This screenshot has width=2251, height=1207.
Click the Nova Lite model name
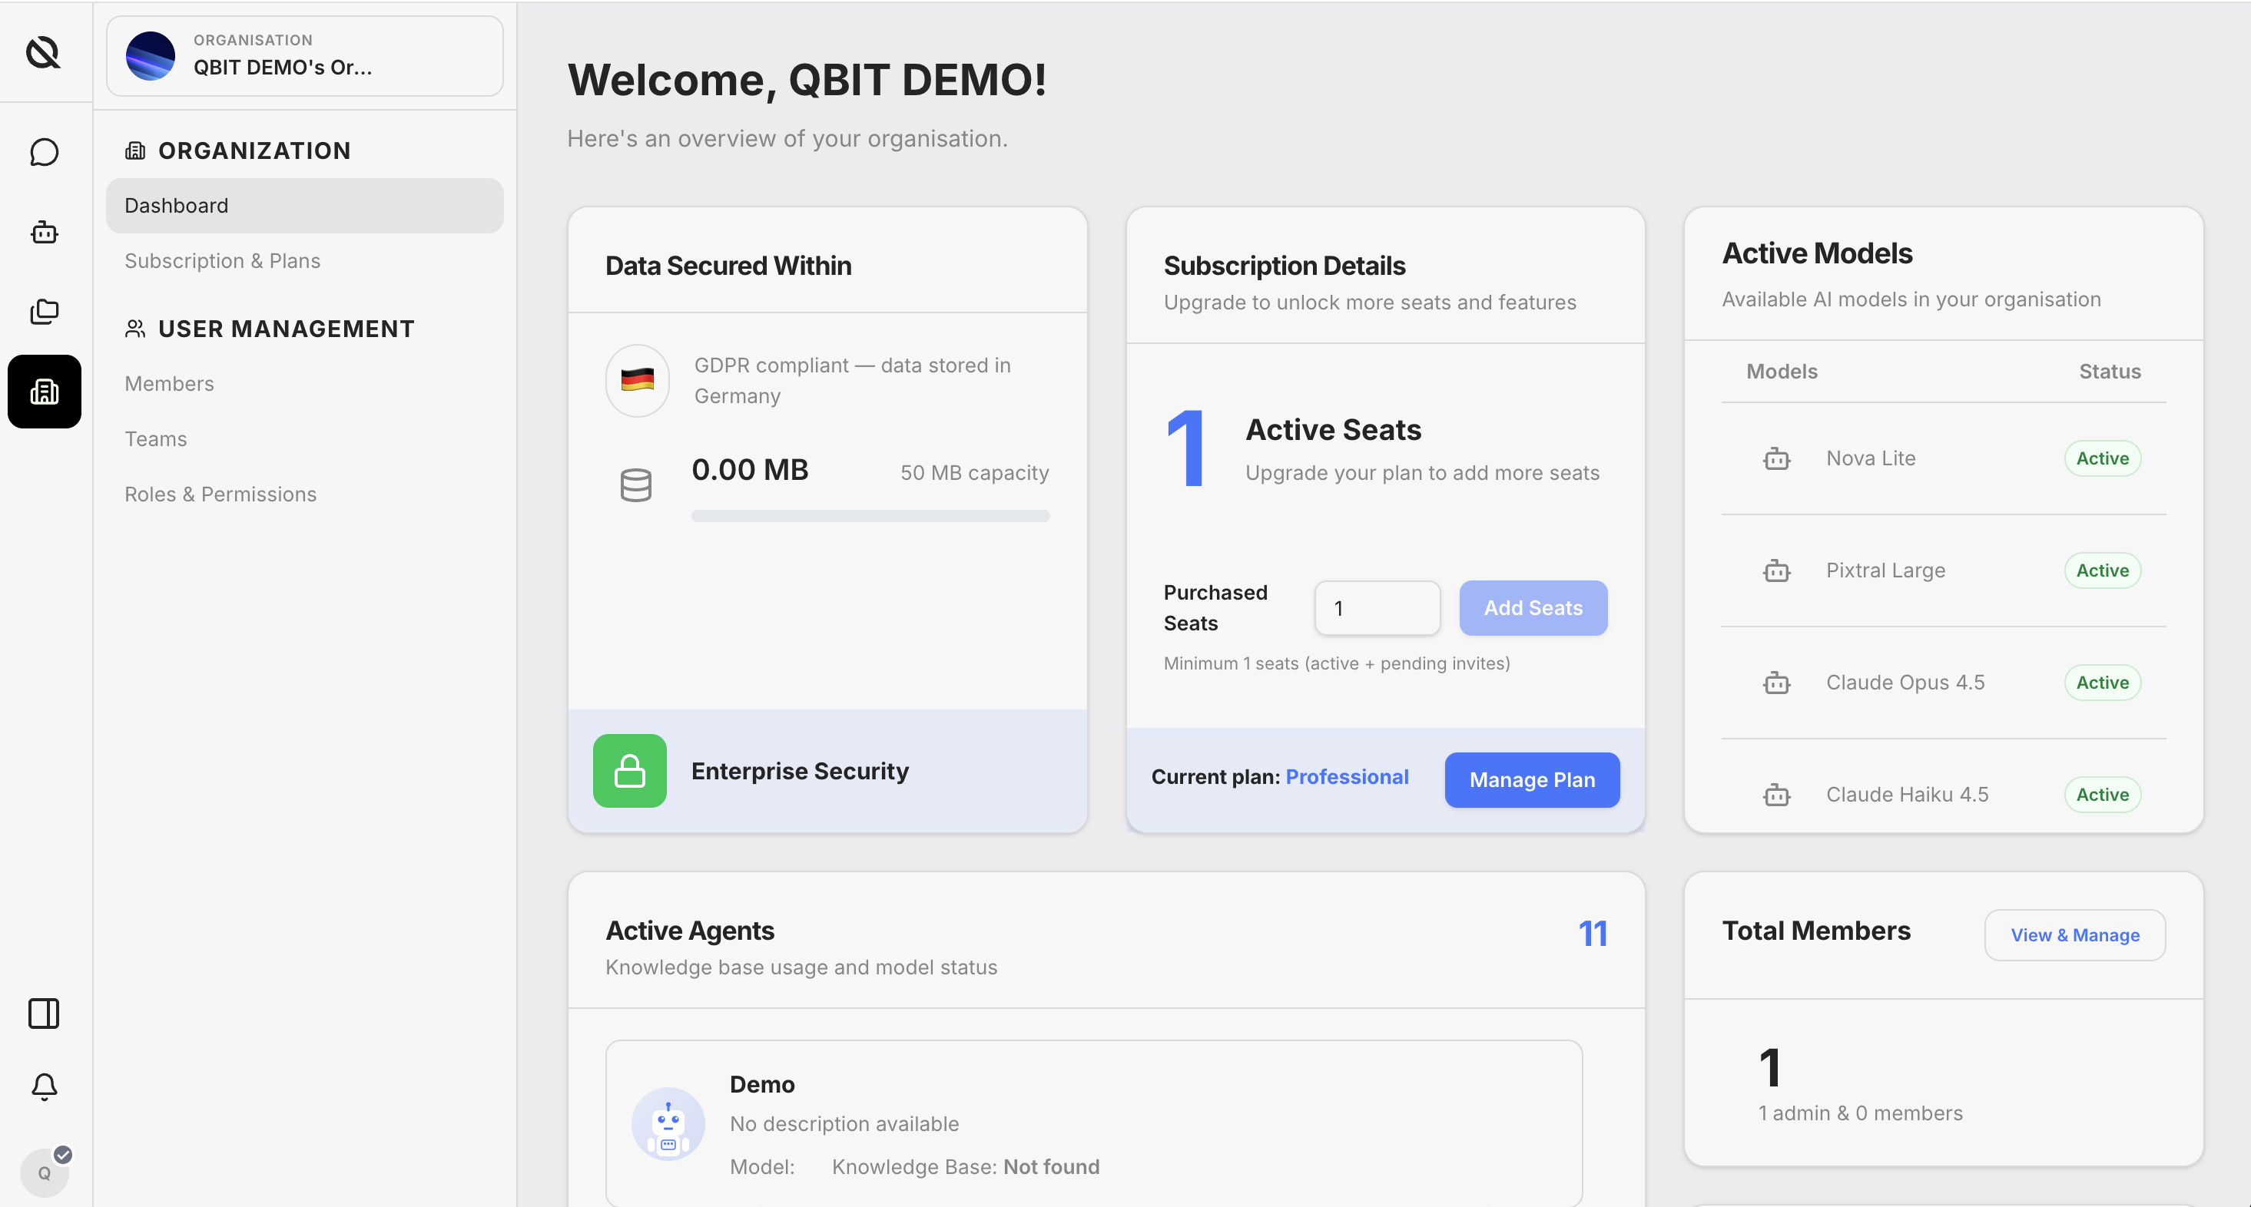coord(1870,458)
